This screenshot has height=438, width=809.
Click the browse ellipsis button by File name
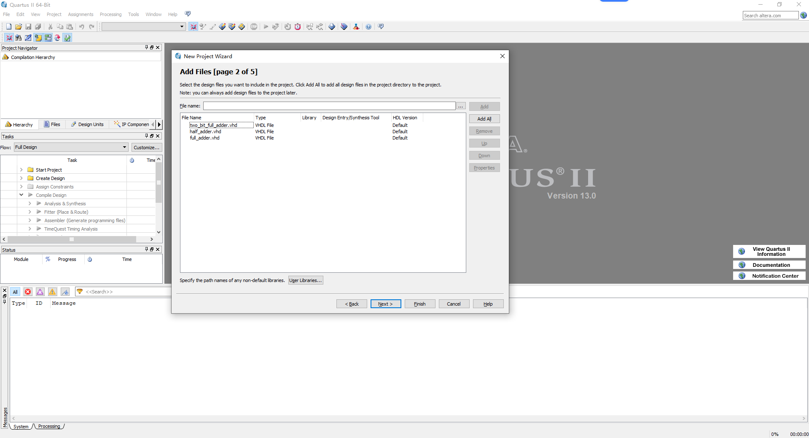tap(461, 106)
